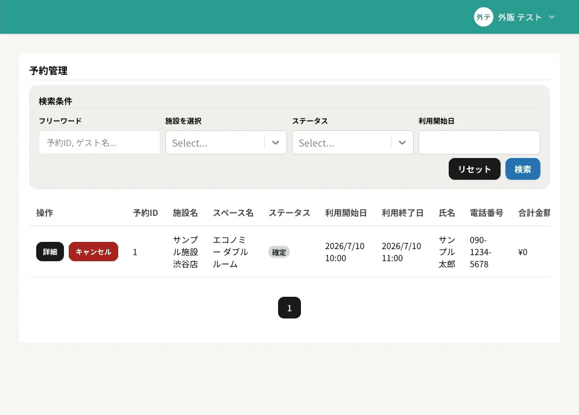
Task: Expand the 外販 テスト account menu chevron
Action: 552,17
